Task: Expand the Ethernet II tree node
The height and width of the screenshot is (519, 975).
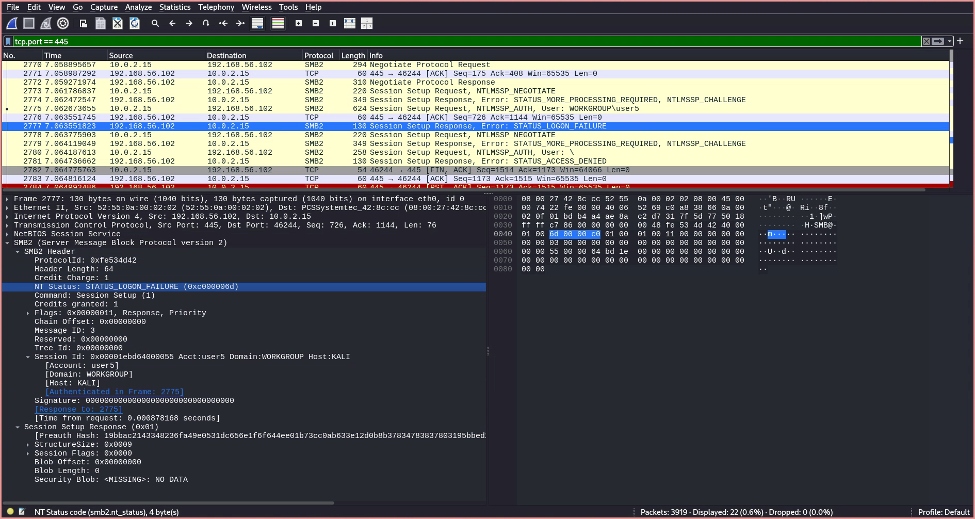Action: point(7,207)
